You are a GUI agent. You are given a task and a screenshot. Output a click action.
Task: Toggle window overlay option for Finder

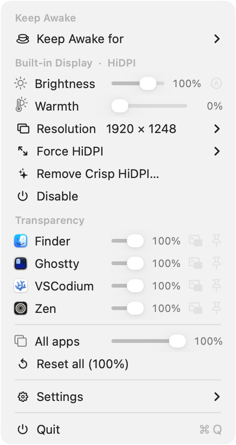[x=196, y=241]
